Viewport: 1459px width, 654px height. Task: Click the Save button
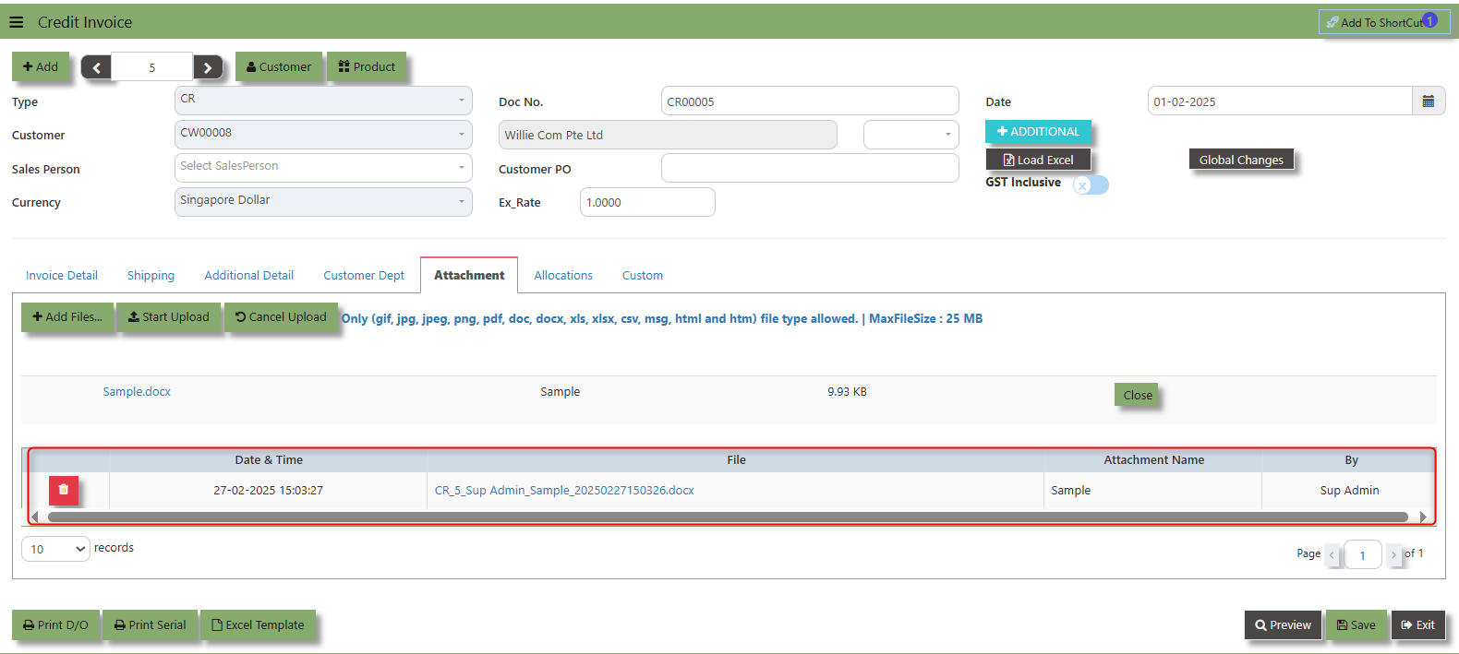click(1357, 624)
